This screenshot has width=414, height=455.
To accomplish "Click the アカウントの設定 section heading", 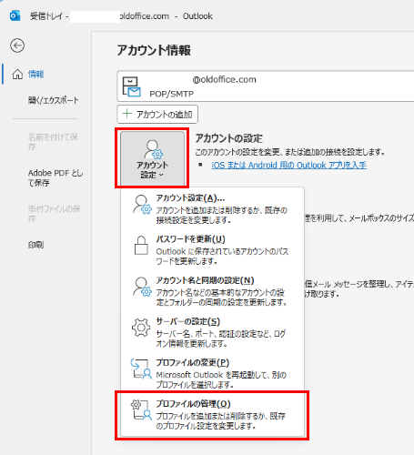I will [229, 138].
